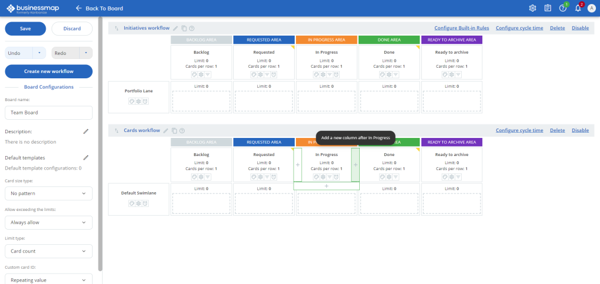This screenshot has height=284, width=600.
Task: Open gear settings of Initiatives Ready to archive column
Action: 452,75
